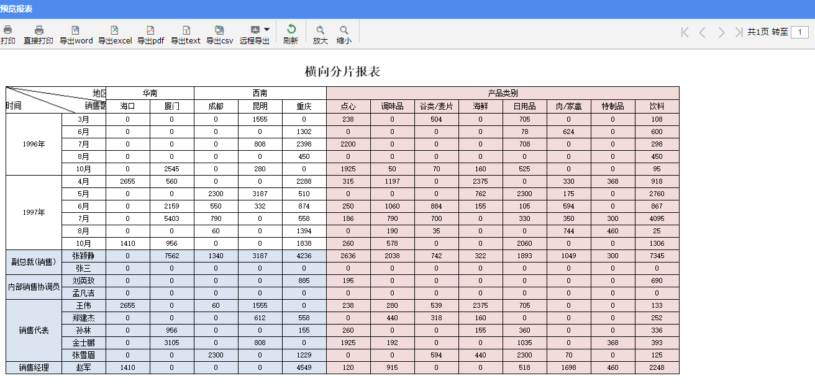Click the 导出csv export icon

[219, 30]
